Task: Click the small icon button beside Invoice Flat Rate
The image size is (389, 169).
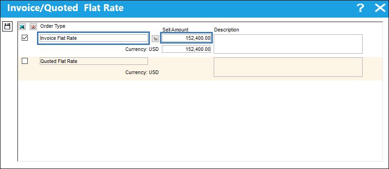Action: pyautogui.click(x=155, y=38)
